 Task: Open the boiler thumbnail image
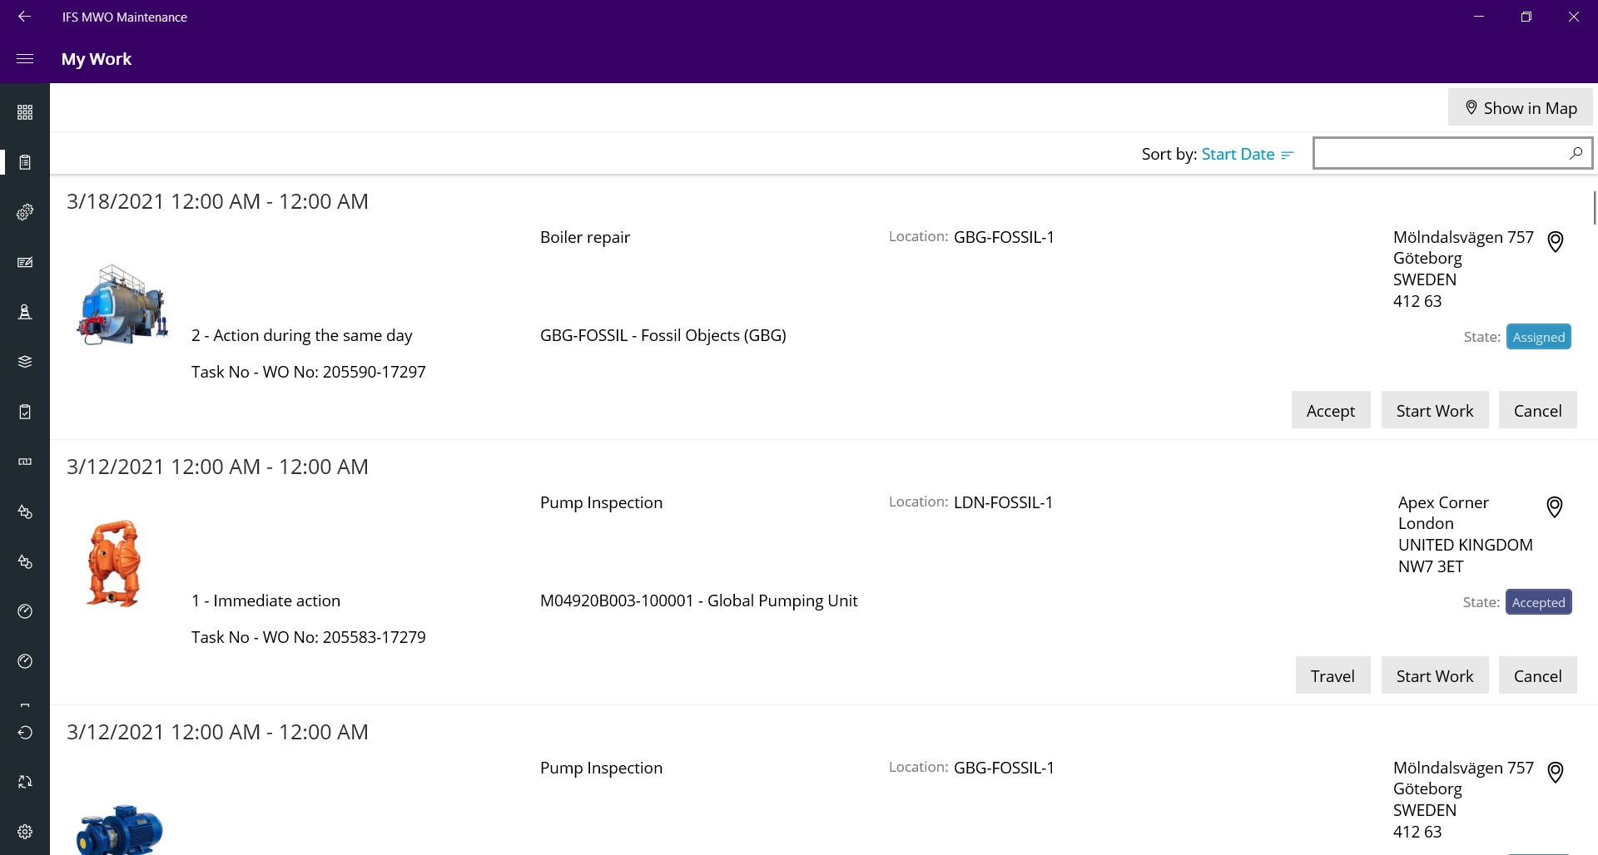(x=122, y=304)
